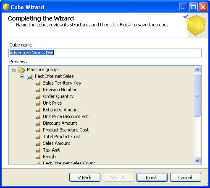Cancel the Cube Wizard
This screenshot has height=188, width=210.
[186, 178]
